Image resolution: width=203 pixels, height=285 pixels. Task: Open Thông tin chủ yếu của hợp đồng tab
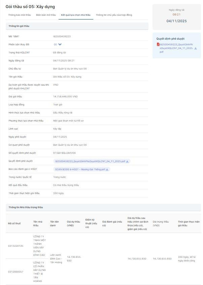point(114,15)
